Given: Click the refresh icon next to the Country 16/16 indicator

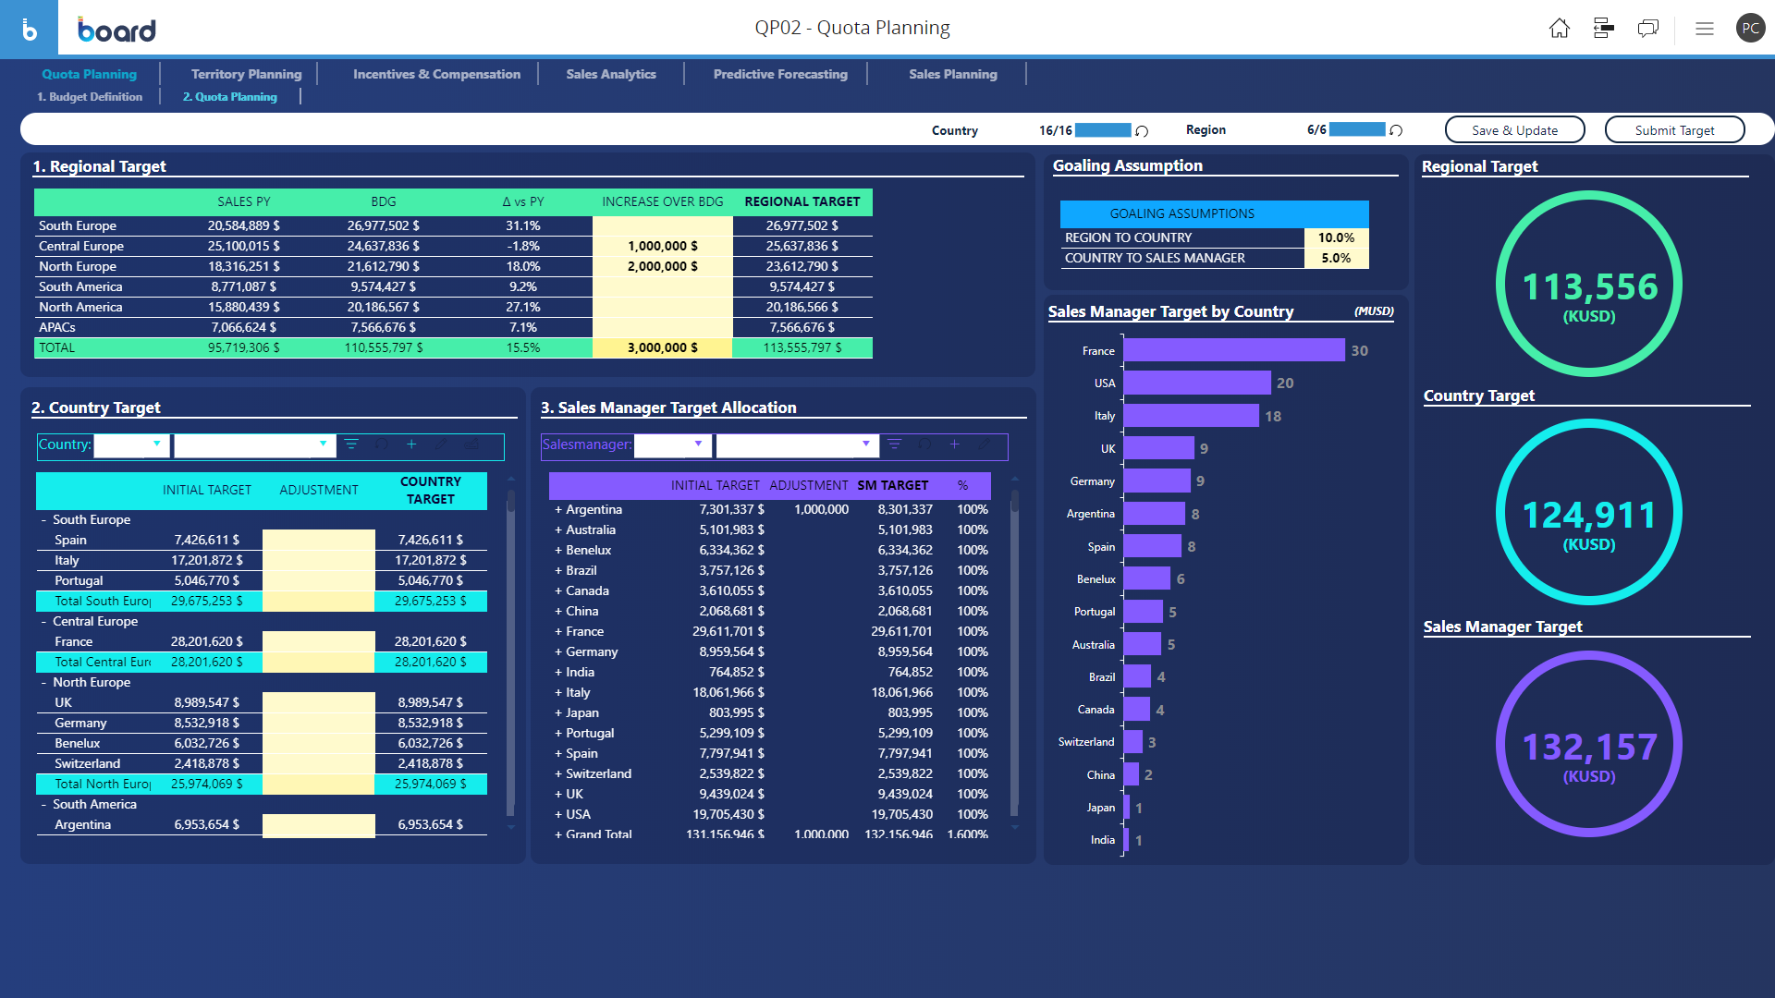Looking at the screenshot, I should 1143,129.
